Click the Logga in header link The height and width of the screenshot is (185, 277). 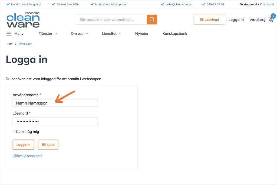tap(236, 20)
